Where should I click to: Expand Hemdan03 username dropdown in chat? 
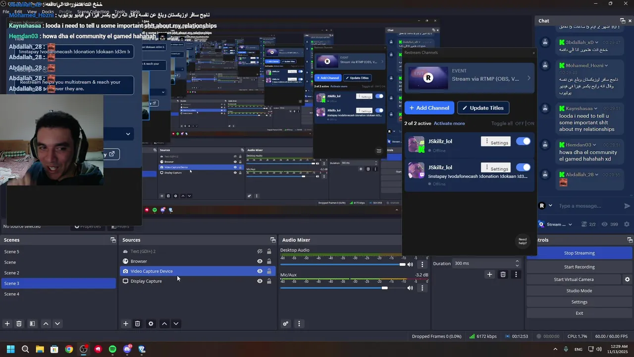click(x=594, y=145)
